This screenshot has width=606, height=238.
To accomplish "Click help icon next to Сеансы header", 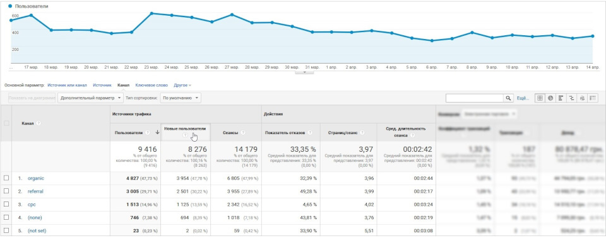I will click(242, 132).
